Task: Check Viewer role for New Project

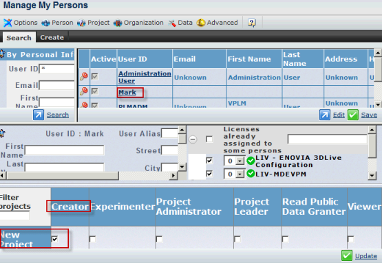Action: tap(350, 239)
